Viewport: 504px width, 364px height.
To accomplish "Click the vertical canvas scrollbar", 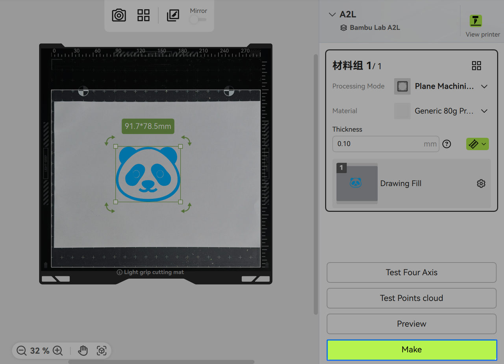I will pyautogui.click(x=315, y=184).
